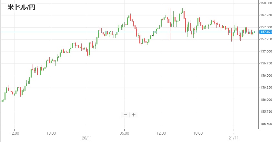Click the 06:00 time axis label
This screenshot has height=142, width=272.
click(x=125, y=133)
